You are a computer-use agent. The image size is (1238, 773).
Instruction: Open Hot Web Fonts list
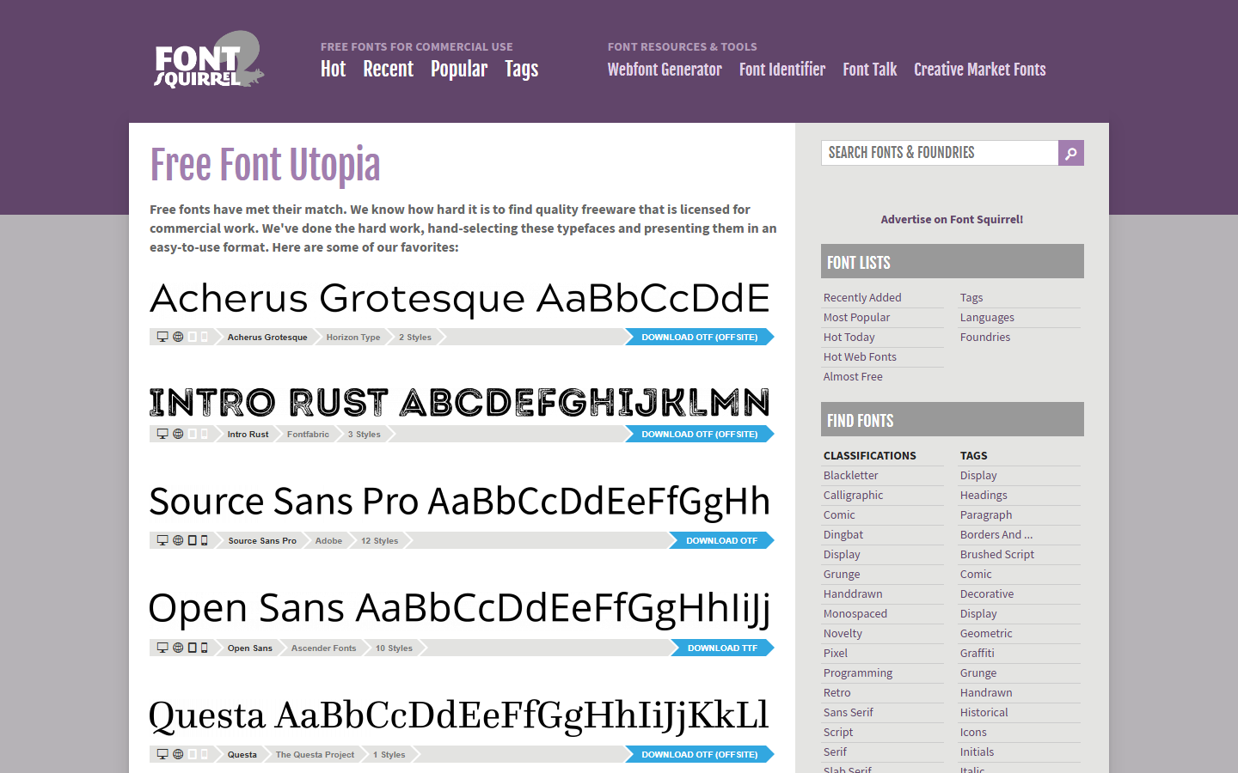[x=860, y=356]
